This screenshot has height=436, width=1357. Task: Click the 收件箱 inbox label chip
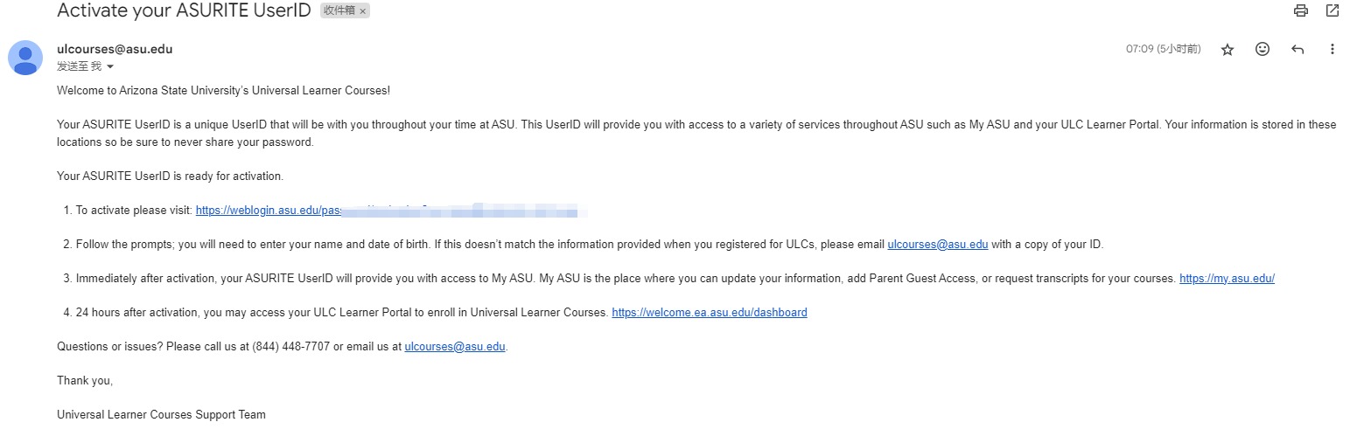pyautogui.click(x=339, y=11)
